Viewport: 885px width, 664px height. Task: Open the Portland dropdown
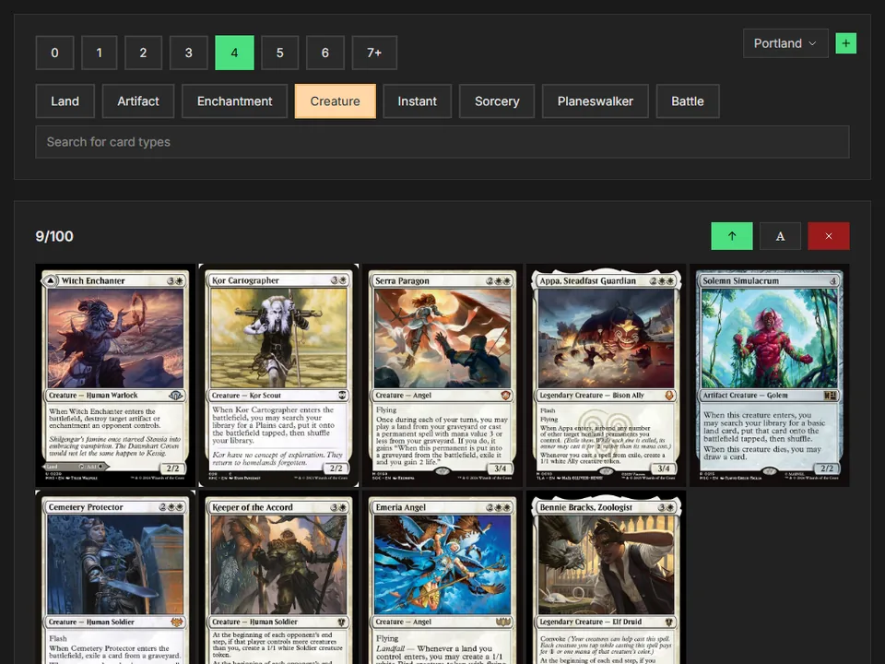785,43
